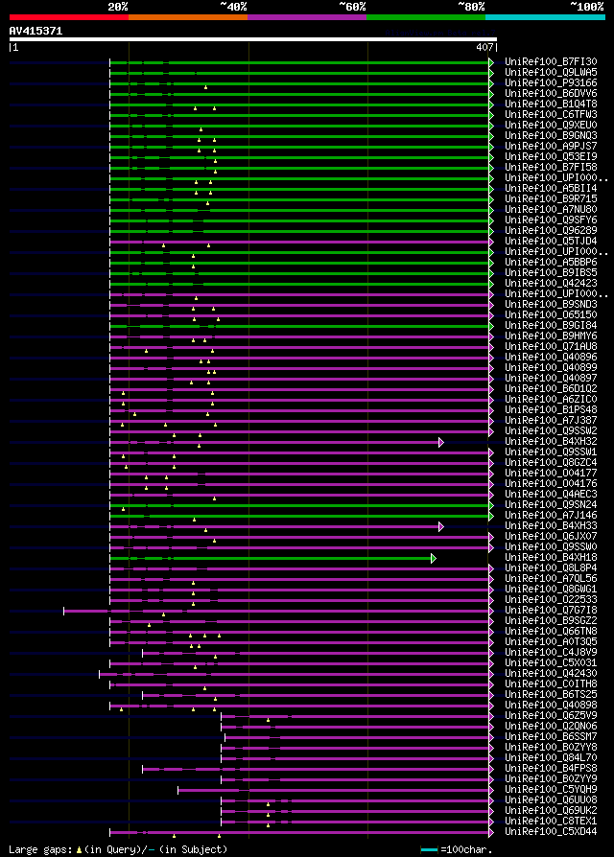This screenshot has height=857, width=614.
Task: Click the arrowhead ending the UniRef100_B4XH33 alignment
Action: click(x=441, y=527)
